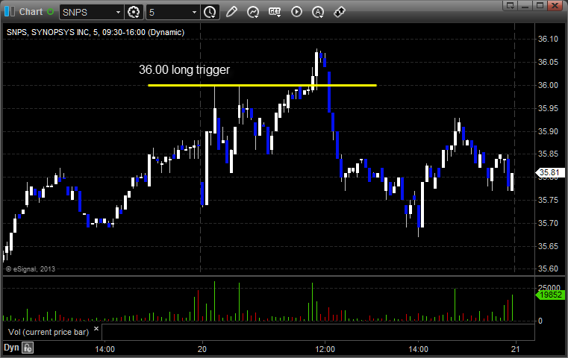Click the SNPS symbol entry field
Image resolution: width=568 pixels, height=358 pixels.
click(87, 13)
